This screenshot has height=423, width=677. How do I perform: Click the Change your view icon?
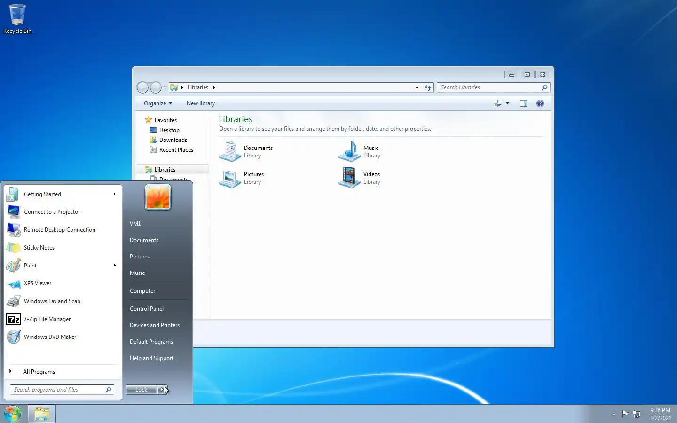pos(497,103)
